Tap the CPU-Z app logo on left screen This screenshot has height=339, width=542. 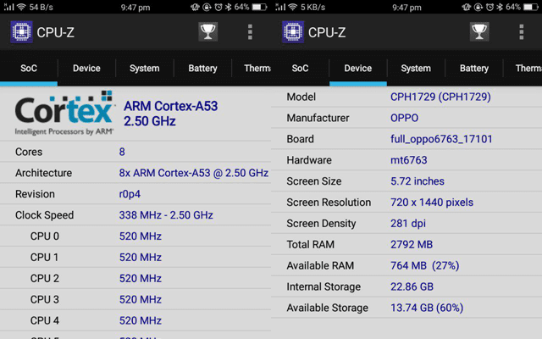pos(21,32)
